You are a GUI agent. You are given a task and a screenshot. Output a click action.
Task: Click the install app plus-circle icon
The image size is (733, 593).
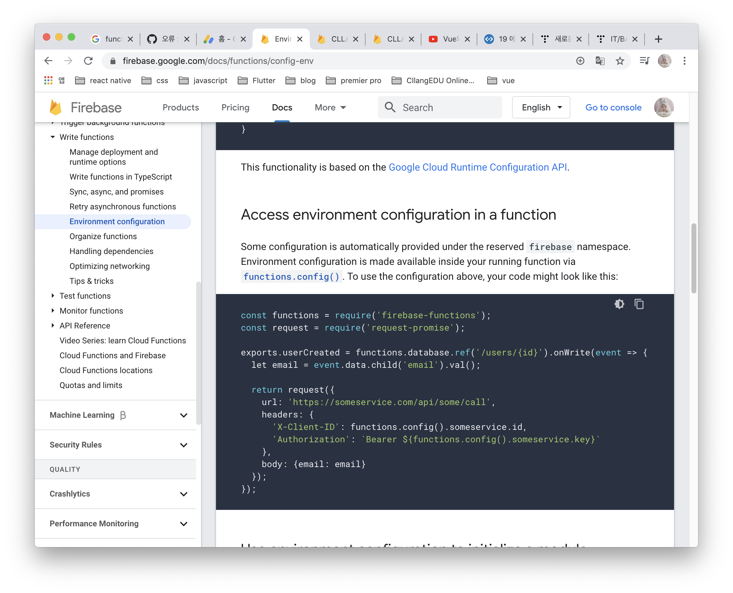pos(580,61)
